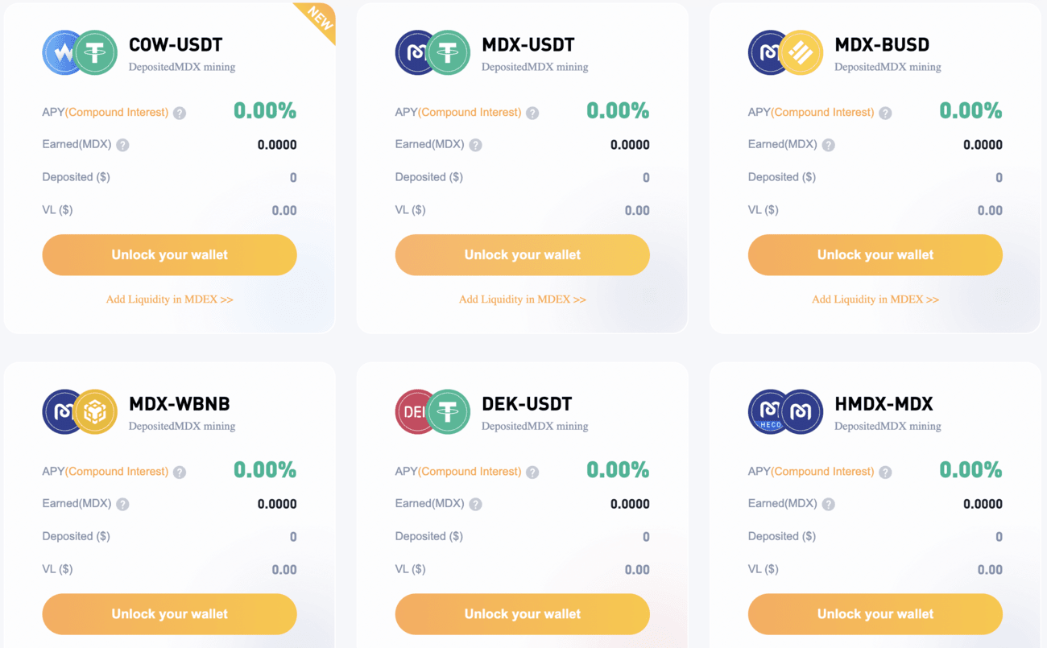This screenshot has width=1047, height=648.
Task: Click the MDX-WBNB token pair icon
Action: point(80,412)
